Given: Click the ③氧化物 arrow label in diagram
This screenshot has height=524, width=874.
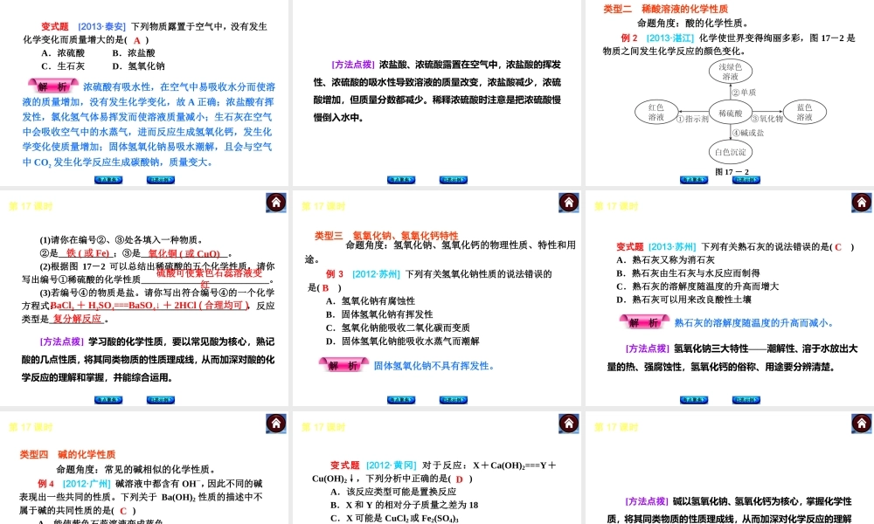Looking at the screenshot, I should [767, 119].
